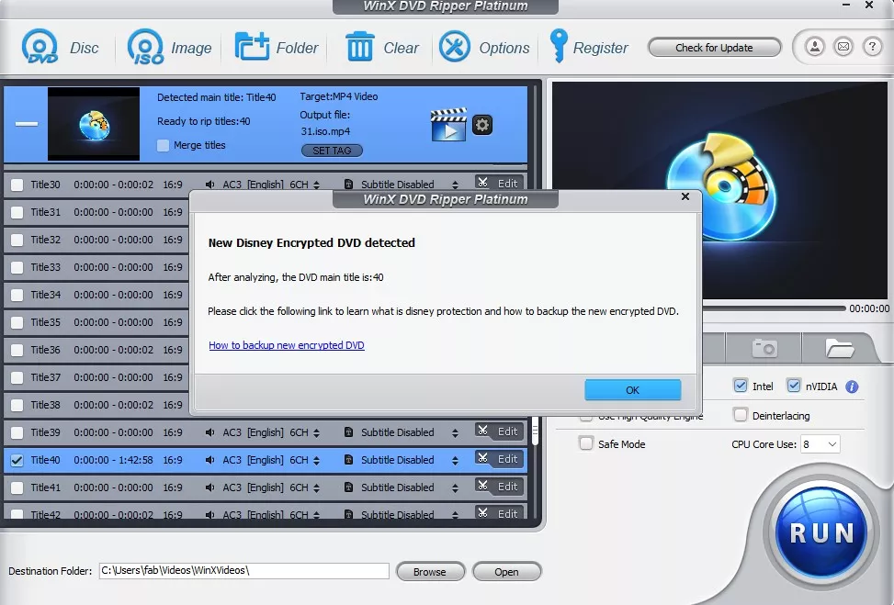Open the help question mark icon
This screenshot has height=605, width=894.
871,47
